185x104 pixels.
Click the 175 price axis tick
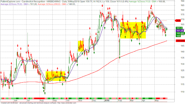coord(182,15)
